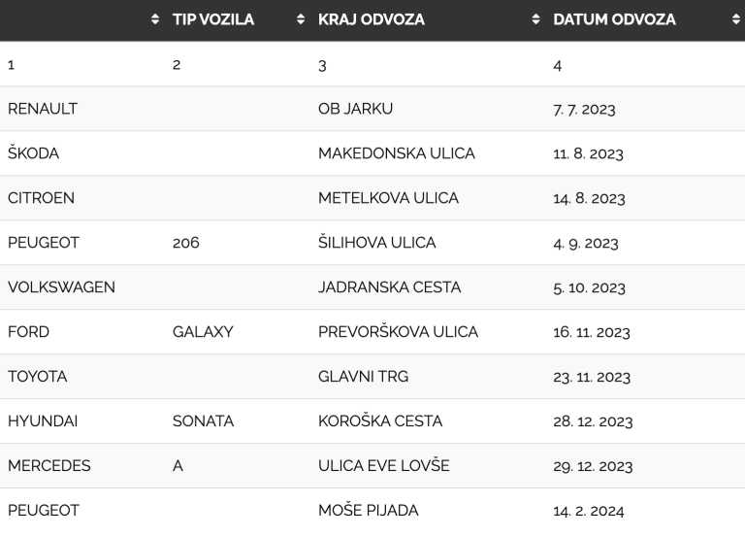Click the date 14. 2. 2024

click(590, 511)
